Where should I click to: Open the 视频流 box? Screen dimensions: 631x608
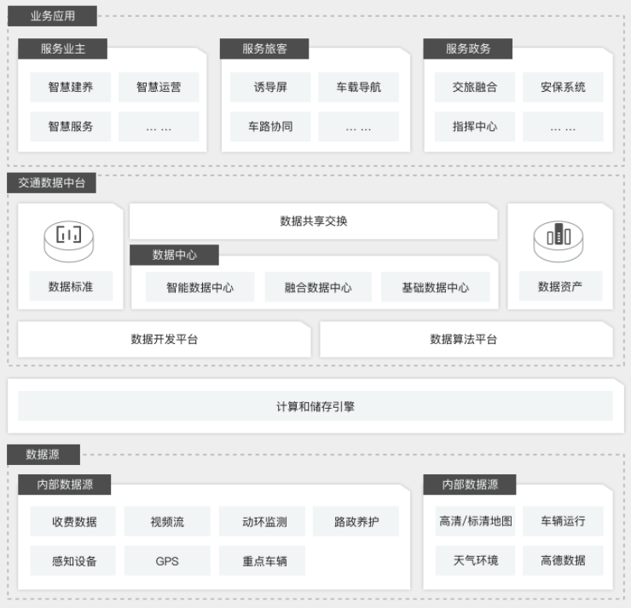[x=167, y=521]
